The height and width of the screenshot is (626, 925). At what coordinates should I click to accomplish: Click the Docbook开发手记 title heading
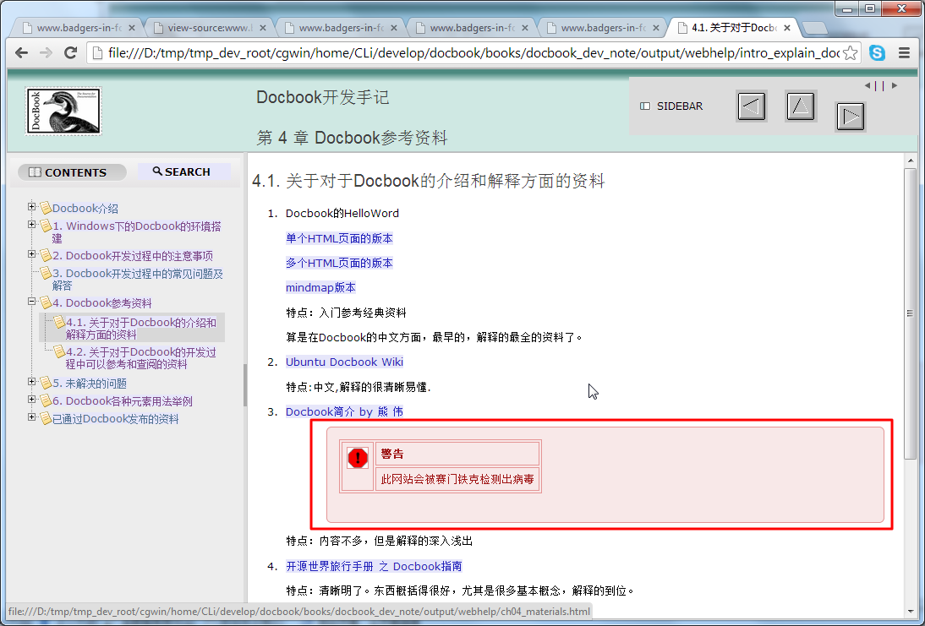pyautogui.click(x=323, y=96)
